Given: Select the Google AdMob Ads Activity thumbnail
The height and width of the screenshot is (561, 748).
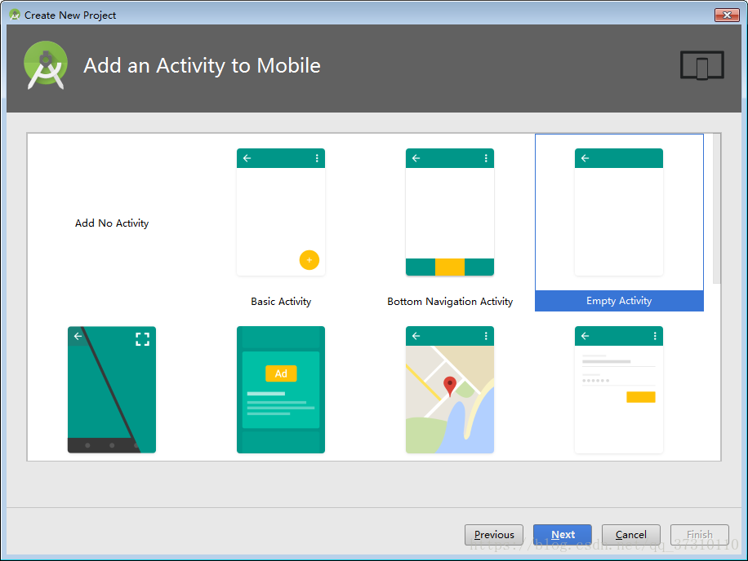Looking at the screenshot, I should tap(281, 390).
